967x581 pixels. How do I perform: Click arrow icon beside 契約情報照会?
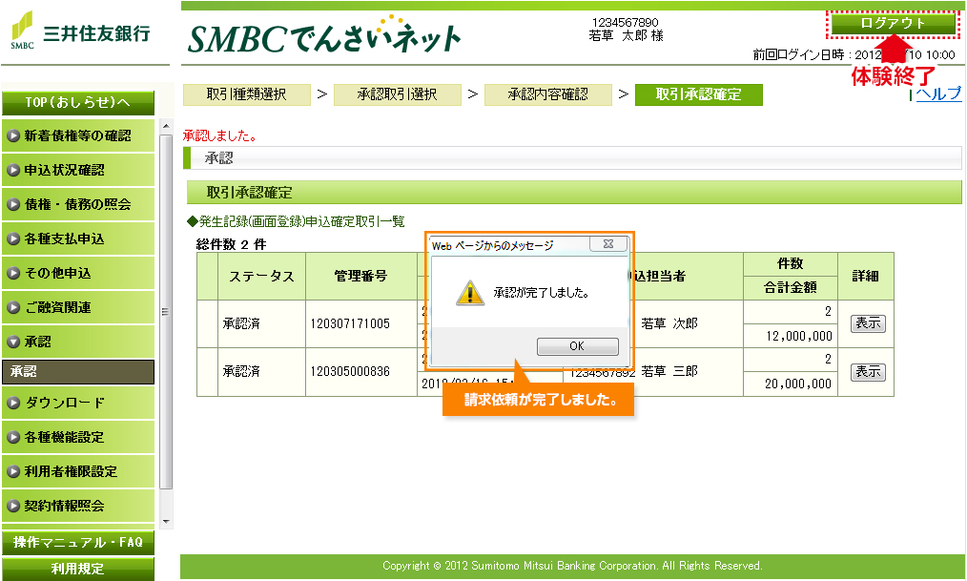(x=13, y=507)
